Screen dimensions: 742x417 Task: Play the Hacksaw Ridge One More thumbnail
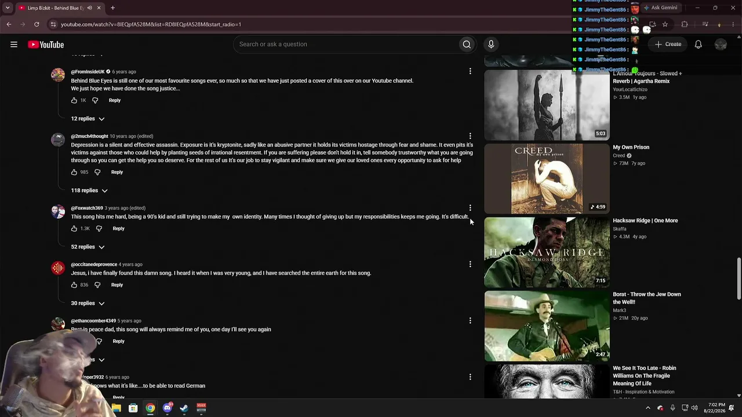[547, 252]
